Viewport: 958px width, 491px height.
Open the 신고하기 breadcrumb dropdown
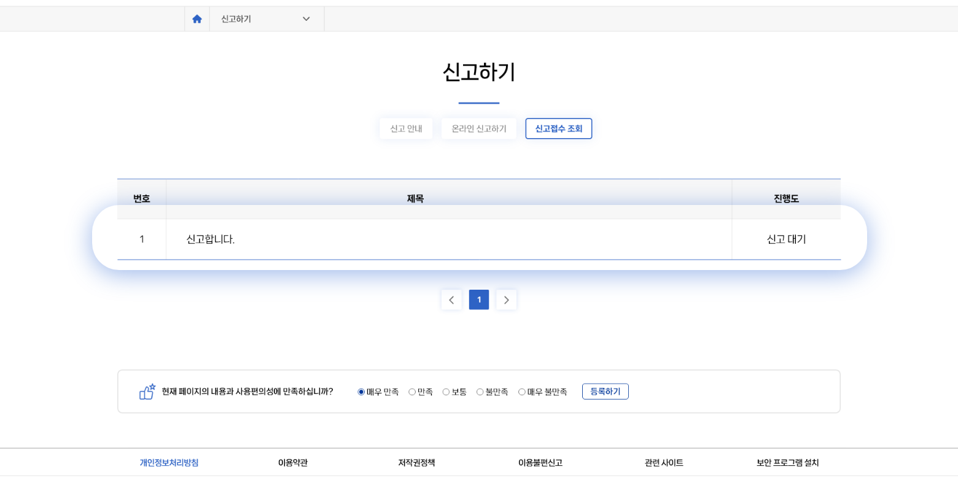[267, 19]
